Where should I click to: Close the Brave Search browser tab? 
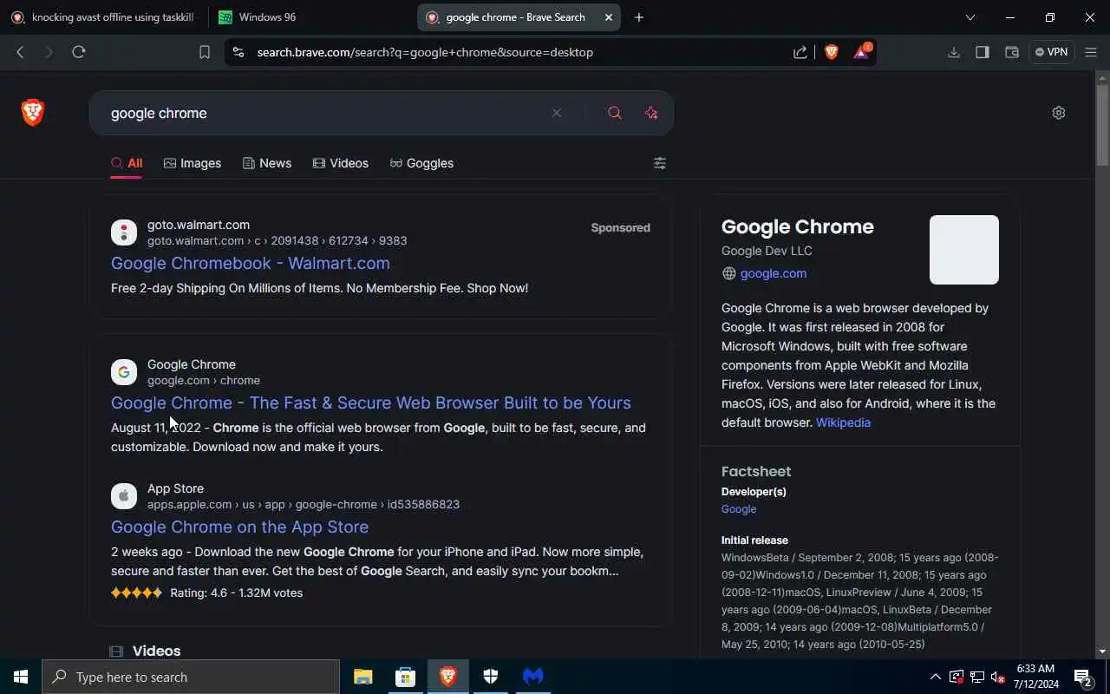pyautogui.click(x=609, y=17)
